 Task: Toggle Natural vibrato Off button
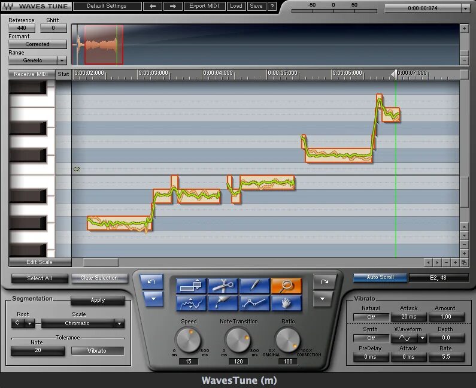tap(371, 317)
